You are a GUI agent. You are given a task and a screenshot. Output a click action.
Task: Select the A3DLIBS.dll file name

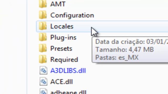(68, 70)
